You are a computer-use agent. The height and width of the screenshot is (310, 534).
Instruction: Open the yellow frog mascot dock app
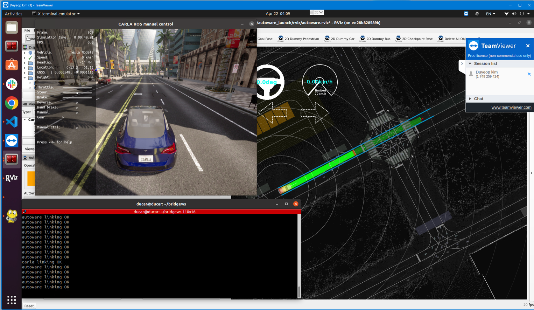12,216
